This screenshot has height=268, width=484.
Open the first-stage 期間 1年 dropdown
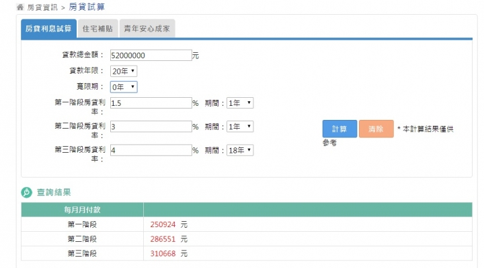240,103
